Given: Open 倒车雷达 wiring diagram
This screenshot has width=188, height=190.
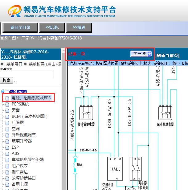Looking at the screenshot, I should pyautogui.click(x=20, y=172).
